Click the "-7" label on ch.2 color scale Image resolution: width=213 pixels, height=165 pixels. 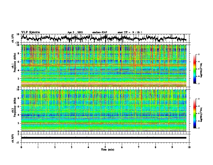(198, 128)
